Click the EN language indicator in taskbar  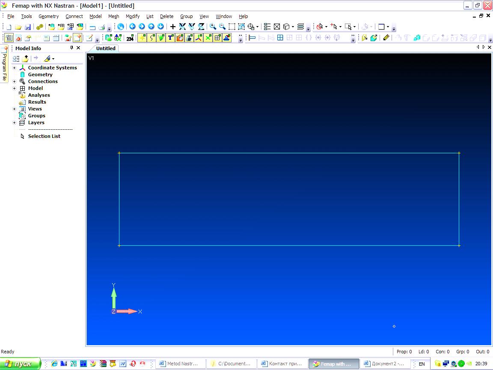click(x=422, y=364)
